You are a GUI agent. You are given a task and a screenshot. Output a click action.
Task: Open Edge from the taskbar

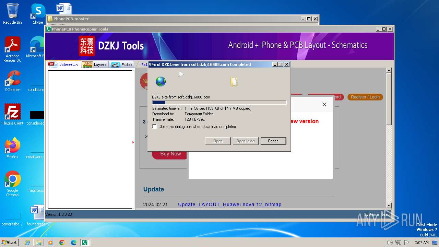[x=74, y=243]
